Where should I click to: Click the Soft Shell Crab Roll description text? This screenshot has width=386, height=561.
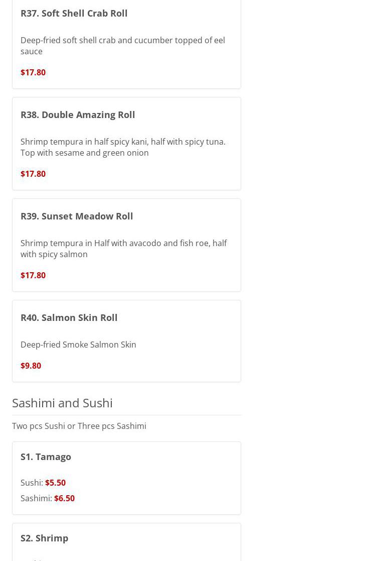tap(123, 46)
